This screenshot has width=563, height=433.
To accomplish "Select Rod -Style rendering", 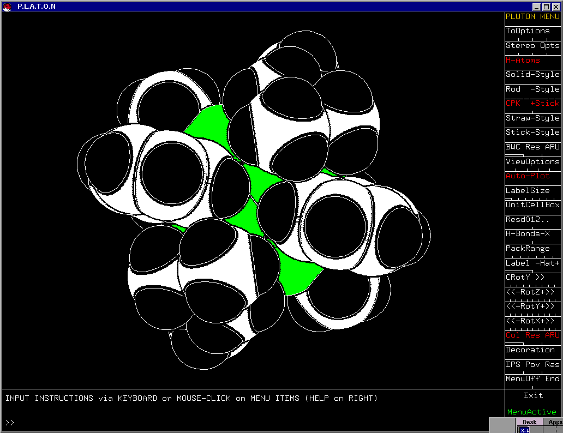I will [532, 89].
